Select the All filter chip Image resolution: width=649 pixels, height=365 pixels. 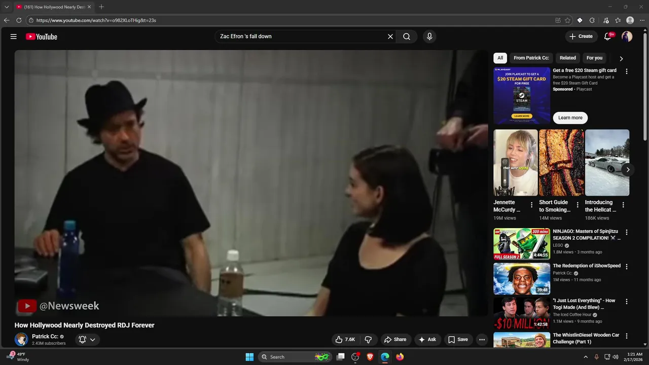click(500, 58)
